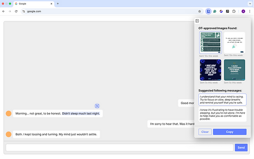Toggle the panel sidebar icon

point(197,21)
